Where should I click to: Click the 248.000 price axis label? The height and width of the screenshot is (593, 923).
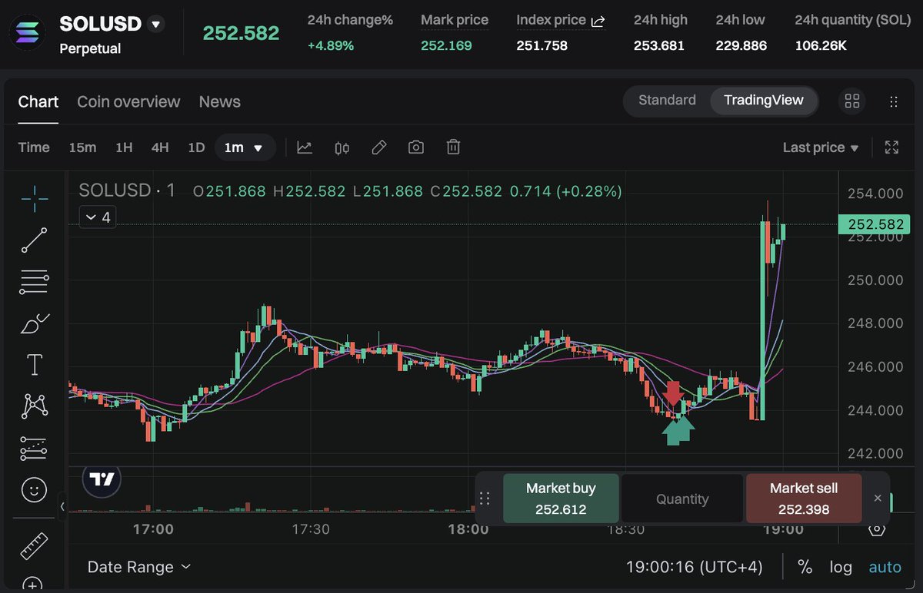pyautogui.click(x=875, y=323)
